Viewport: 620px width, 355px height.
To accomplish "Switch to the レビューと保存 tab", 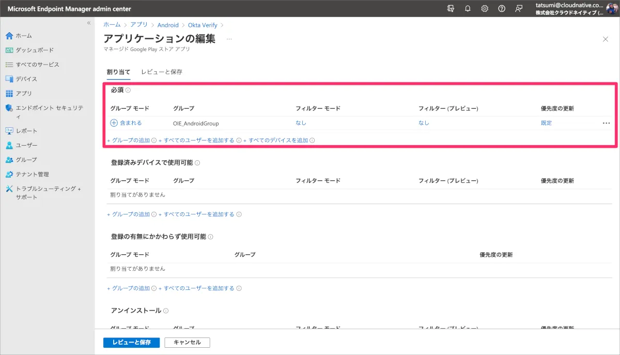I will 162,72.
